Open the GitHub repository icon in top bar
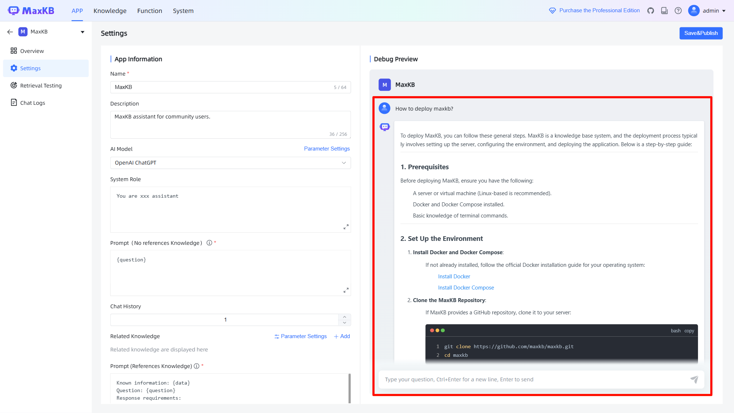The width and height of the screenshot is (734, 413). coord(651,10)
